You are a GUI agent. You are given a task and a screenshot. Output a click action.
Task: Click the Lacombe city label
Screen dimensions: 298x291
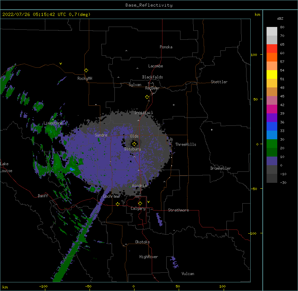[156, 66]
